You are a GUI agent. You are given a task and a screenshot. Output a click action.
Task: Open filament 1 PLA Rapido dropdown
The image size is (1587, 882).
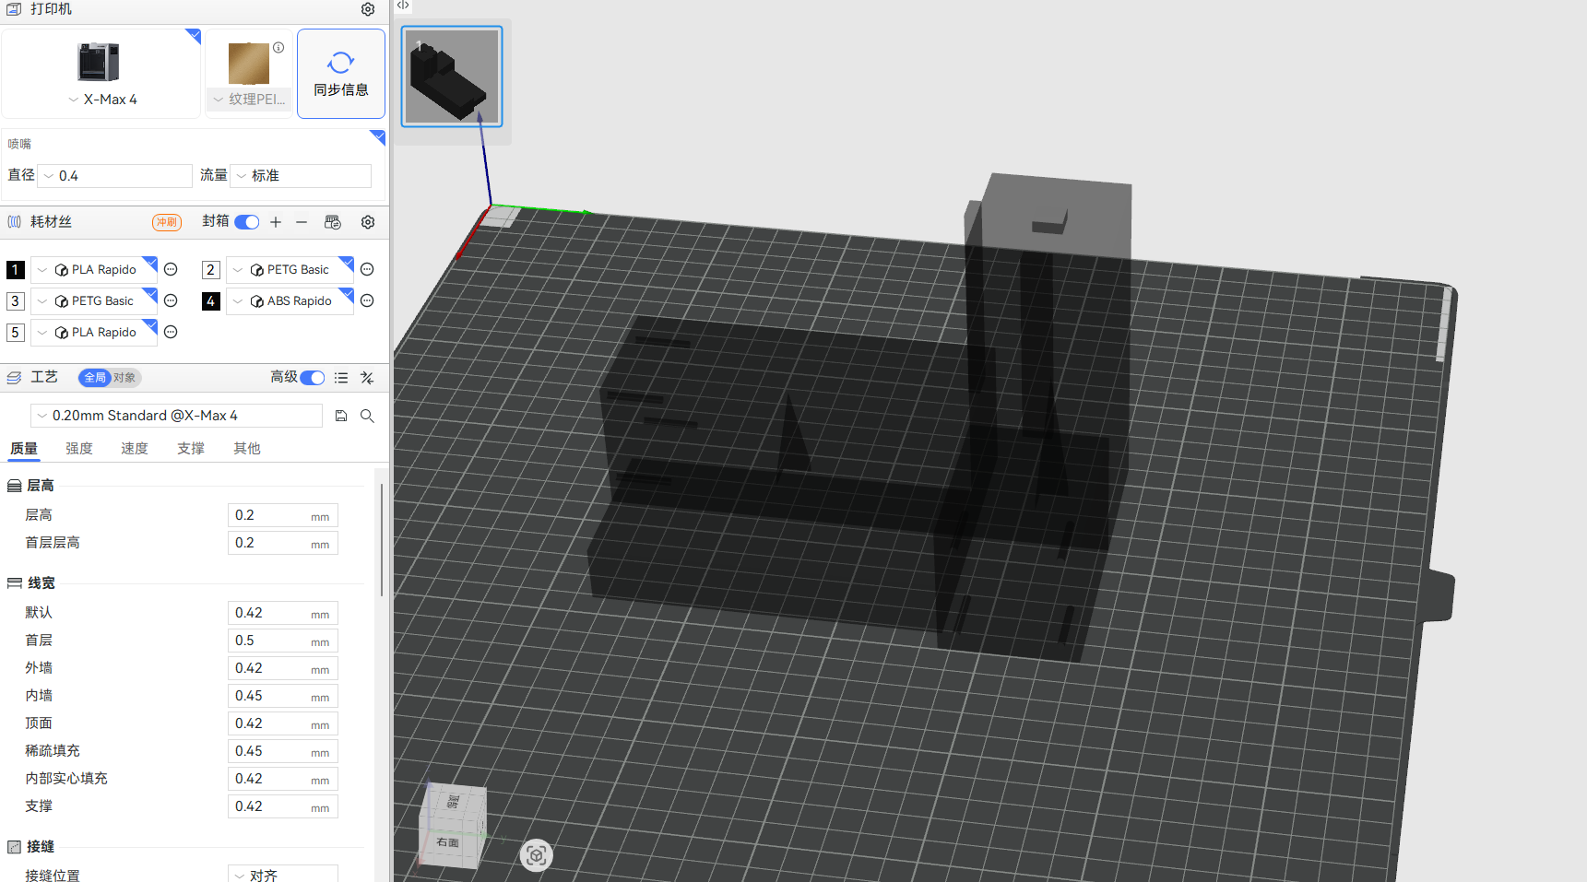click(x=94, y=270)
